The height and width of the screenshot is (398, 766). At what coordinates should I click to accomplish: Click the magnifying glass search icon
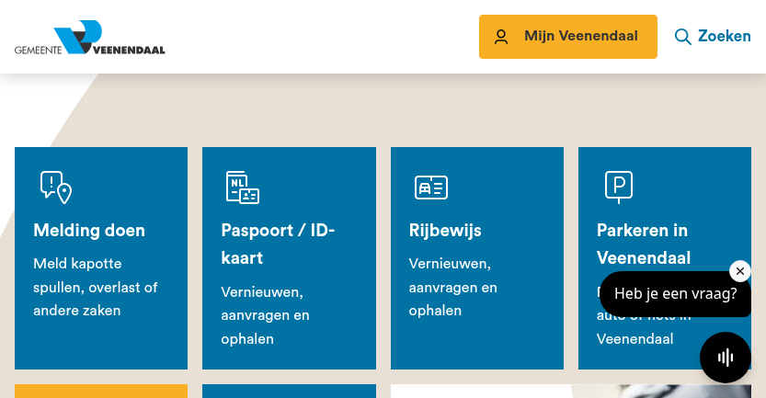pyautogui.click(x=682, y=37)
